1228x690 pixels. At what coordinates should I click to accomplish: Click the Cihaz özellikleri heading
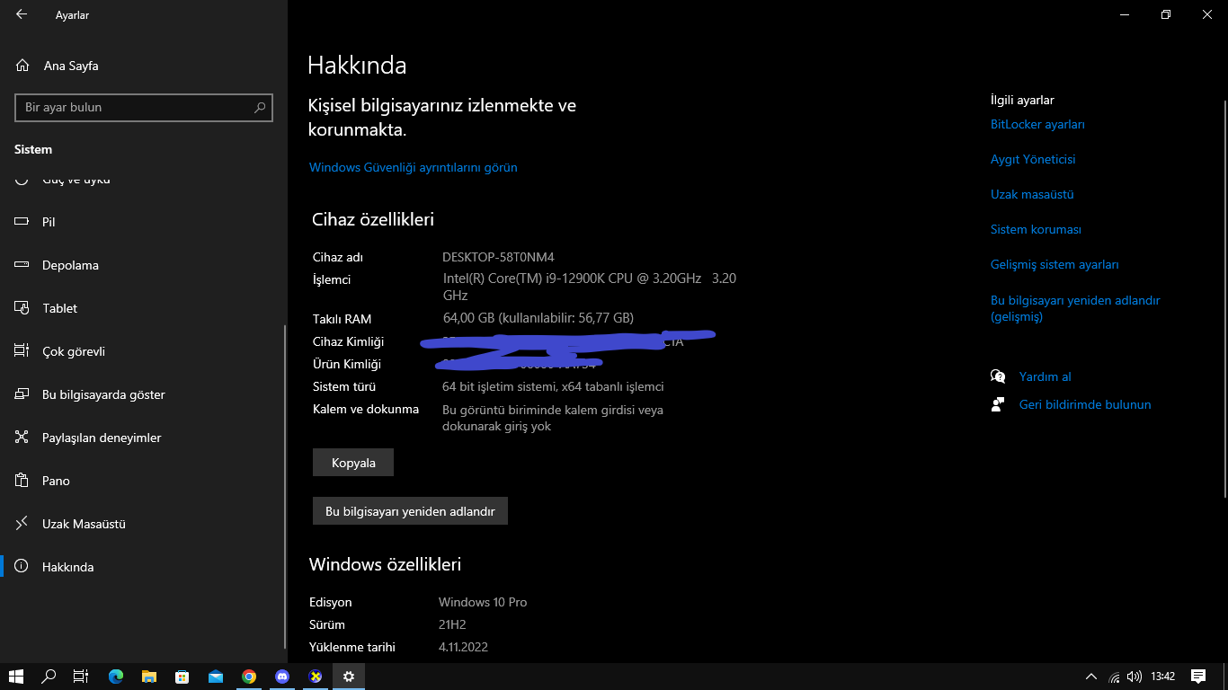pos(373,219)
